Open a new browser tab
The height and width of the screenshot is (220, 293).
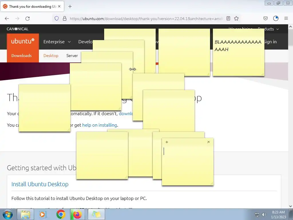click(70, 7)
